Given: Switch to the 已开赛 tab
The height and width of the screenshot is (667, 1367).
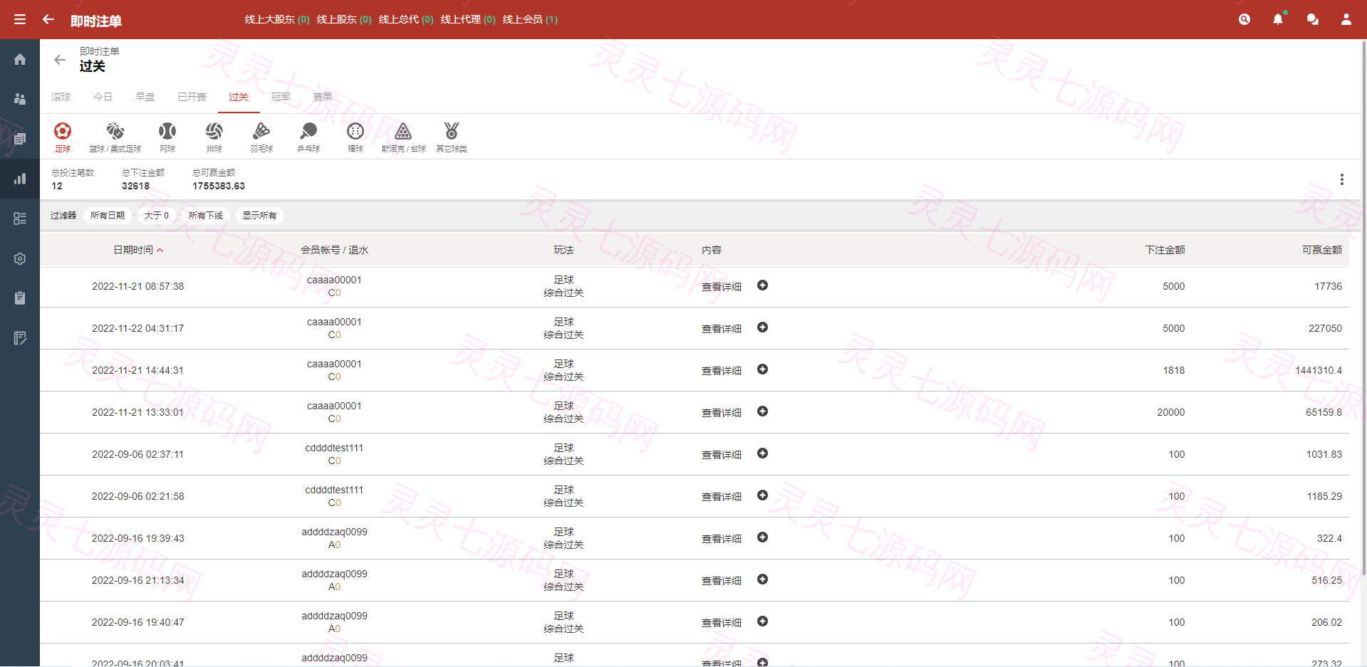Looking at the screenshot, I should click(x=192, y=97).
